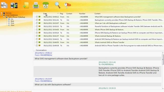Click message icon for 19:06:12 row
Image resolution: width=164 pixels, height=92 pixels.
tap(39, 17)
